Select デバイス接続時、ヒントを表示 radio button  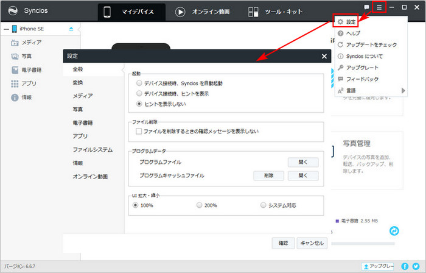coord(139,93)
